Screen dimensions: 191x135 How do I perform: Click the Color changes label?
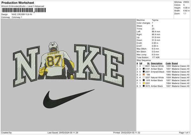(144, 23)
